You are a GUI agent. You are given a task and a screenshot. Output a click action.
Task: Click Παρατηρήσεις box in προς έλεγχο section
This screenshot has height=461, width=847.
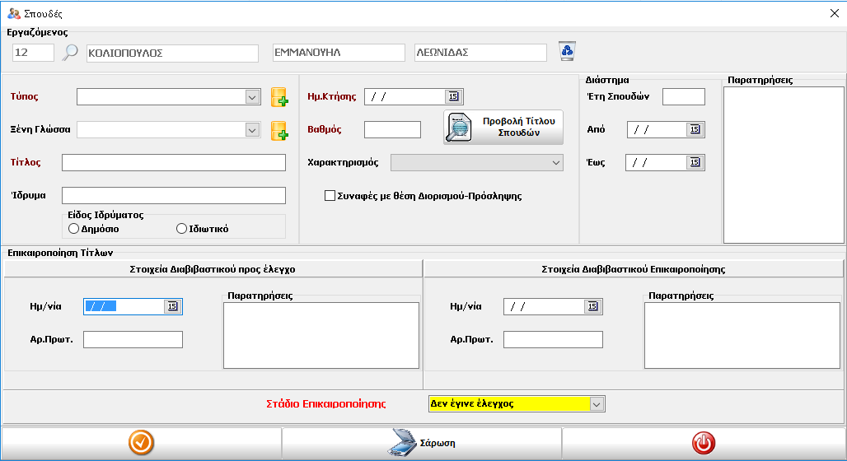click(321, 335)
